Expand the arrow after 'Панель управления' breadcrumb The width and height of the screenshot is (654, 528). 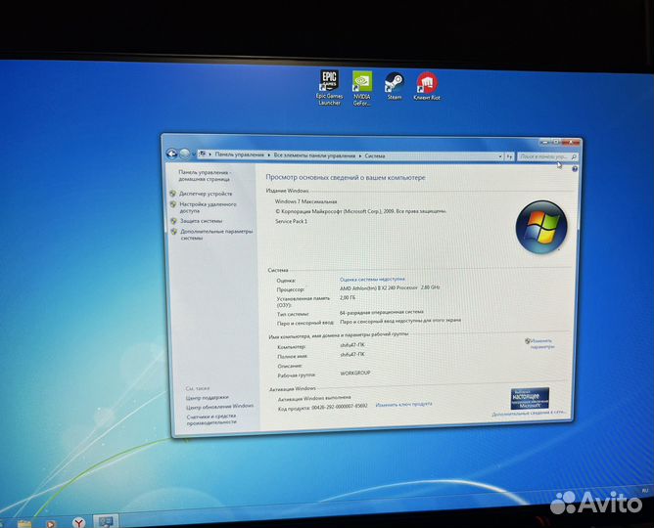[269, 154]
